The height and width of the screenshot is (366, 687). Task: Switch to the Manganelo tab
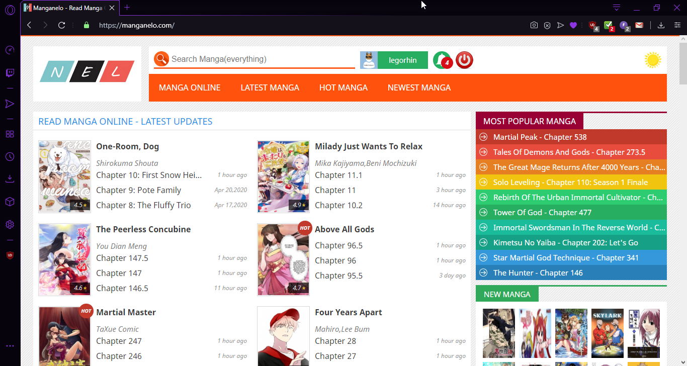coord(66,8)
